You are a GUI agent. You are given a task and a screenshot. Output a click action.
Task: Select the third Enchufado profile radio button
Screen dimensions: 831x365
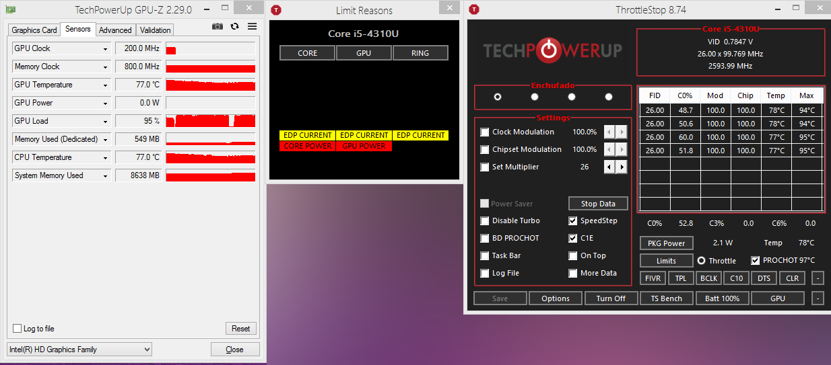pyautogui.click(x=572, y=97)
